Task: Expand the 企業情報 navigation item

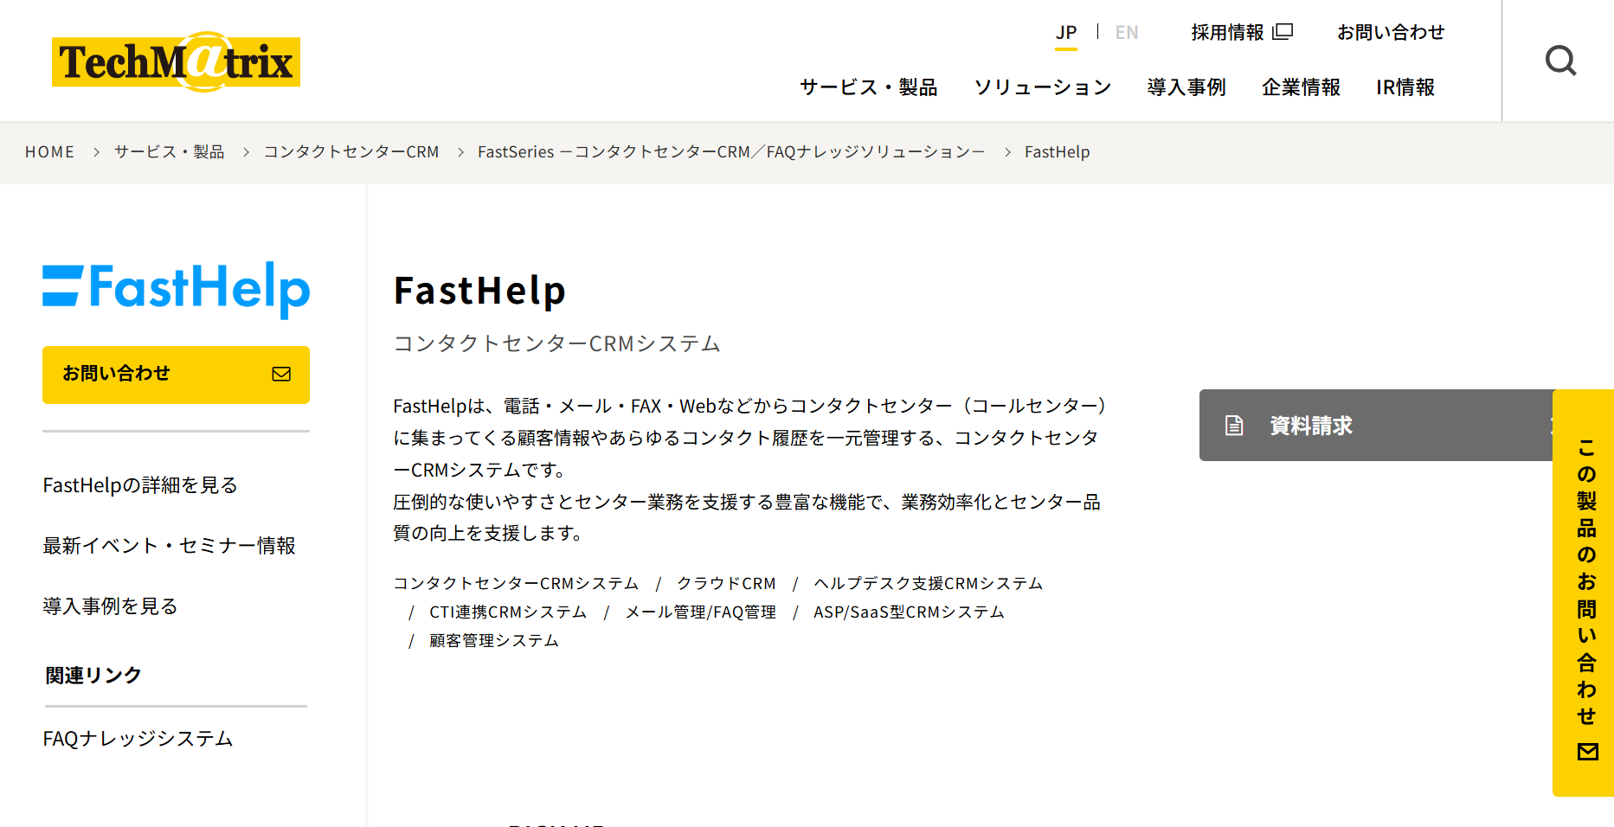Action: click(x=1300, y=87)
